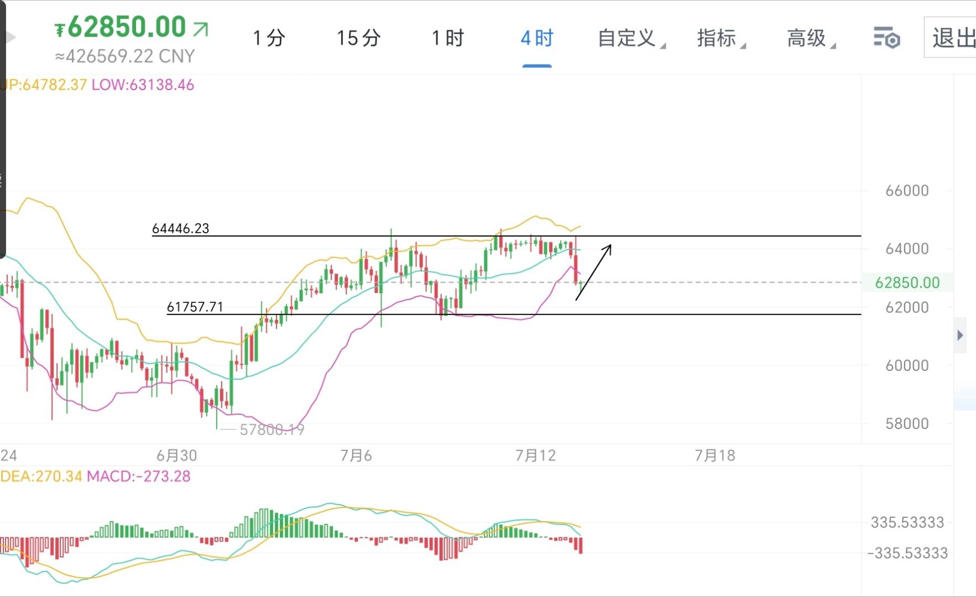Open the chart settings list icon

[886, 38]
